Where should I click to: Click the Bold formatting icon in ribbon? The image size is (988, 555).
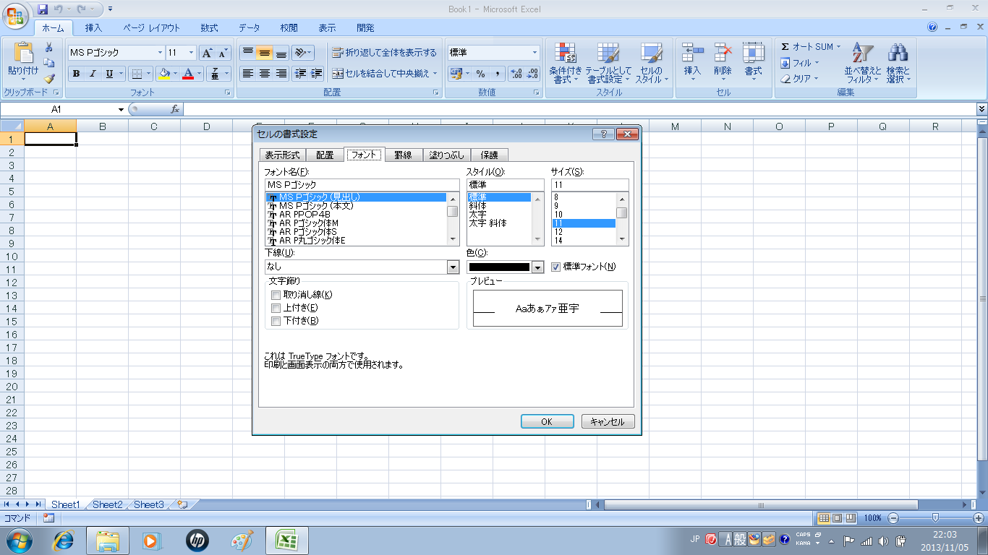point(76,74)
